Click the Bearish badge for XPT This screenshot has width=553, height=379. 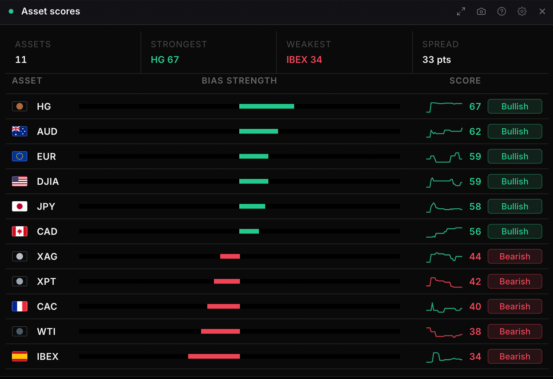pyautogui.click(x=515, y=281)
